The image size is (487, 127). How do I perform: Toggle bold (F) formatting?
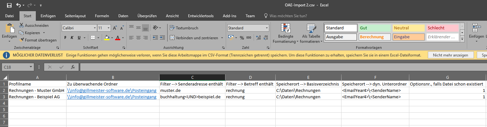coord(65,38)
